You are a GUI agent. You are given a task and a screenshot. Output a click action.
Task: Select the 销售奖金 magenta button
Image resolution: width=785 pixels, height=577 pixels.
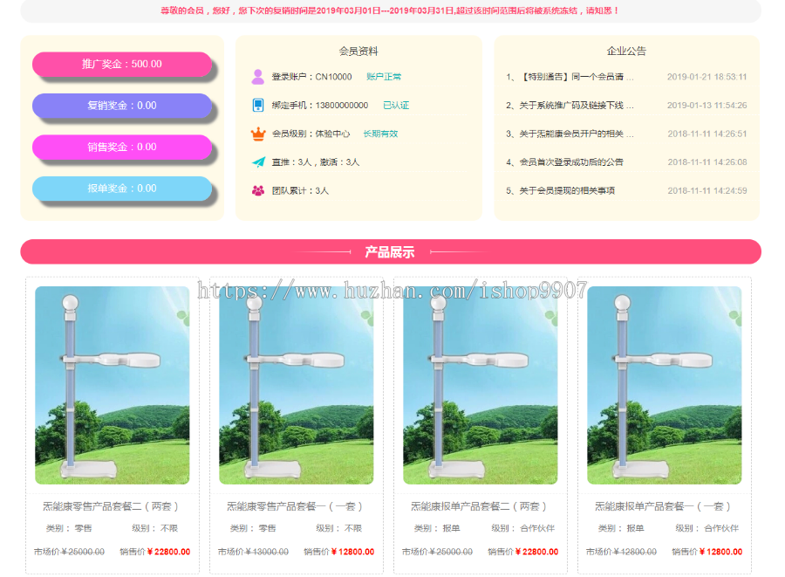[x=122, y=148]
